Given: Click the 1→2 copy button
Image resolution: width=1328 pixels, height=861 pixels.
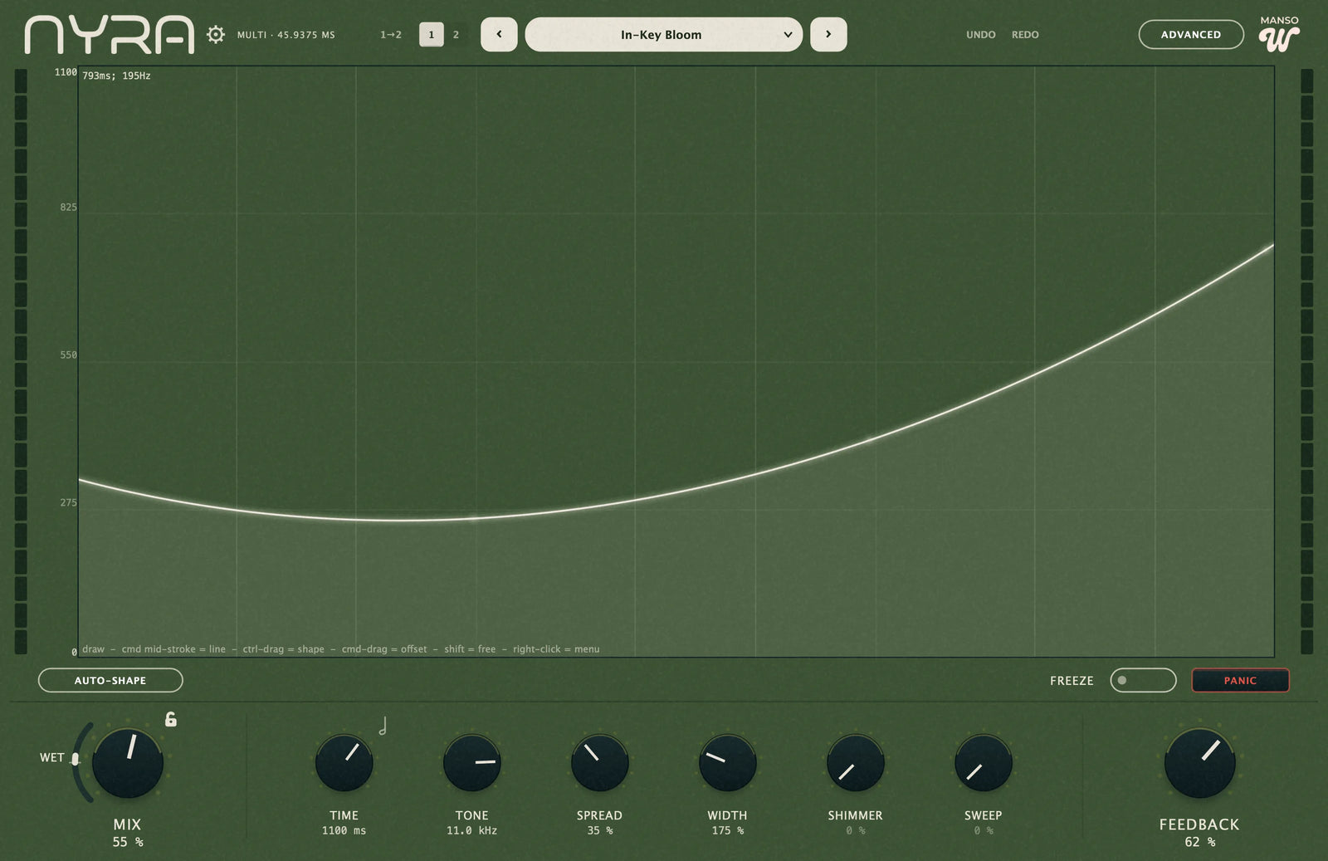Looking at the screenshot, I should point(391,35).
